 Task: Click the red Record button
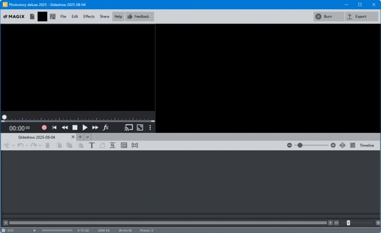coord(44,127)
